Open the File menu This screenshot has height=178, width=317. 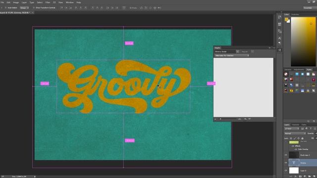(2, 2)
